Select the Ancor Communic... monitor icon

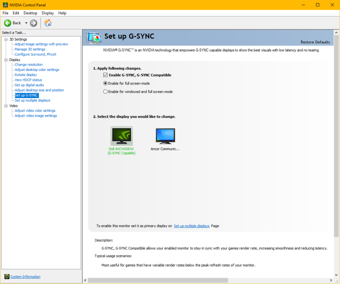click(x=165, y=136)
